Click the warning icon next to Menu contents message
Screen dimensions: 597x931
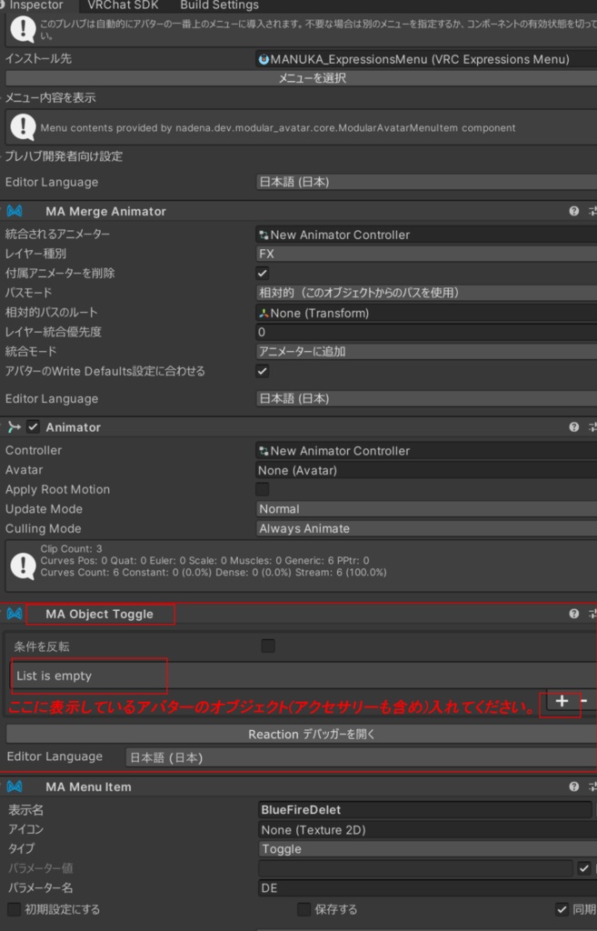click(23, 126)
